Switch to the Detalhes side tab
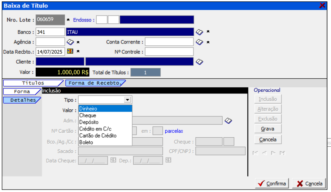Screen dimensions: 331x192 [x=22, y=100]
